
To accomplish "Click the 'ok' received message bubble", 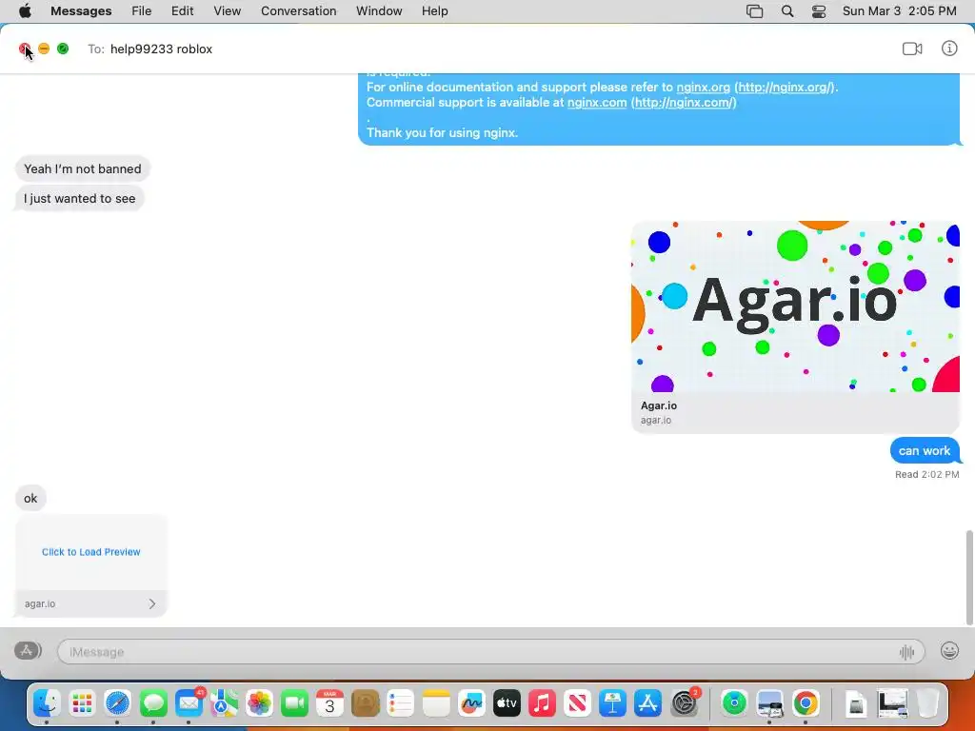I will point(30,498).
